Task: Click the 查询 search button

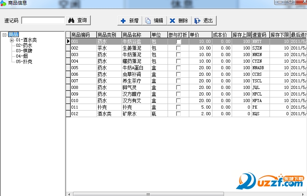Action: pos(78,20)
